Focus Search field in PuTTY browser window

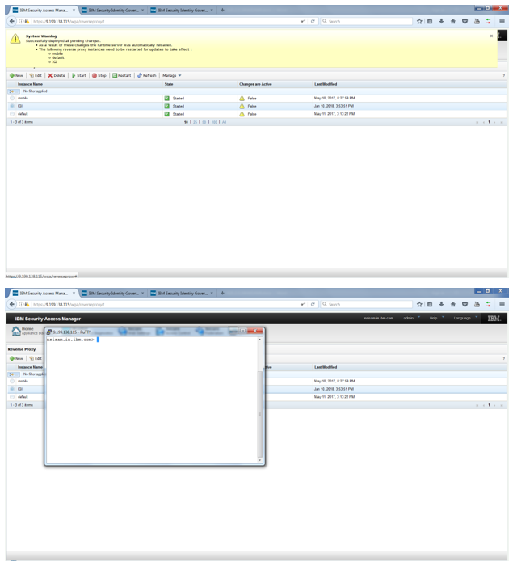click(367, 304)
